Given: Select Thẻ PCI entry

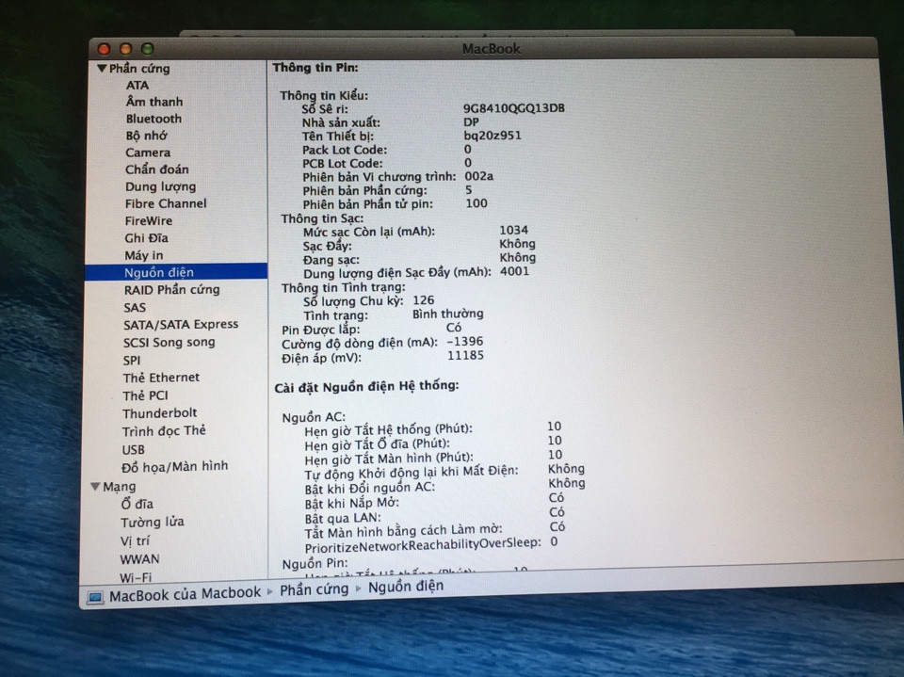Looking at the screenshot, I should click(145, 395).
